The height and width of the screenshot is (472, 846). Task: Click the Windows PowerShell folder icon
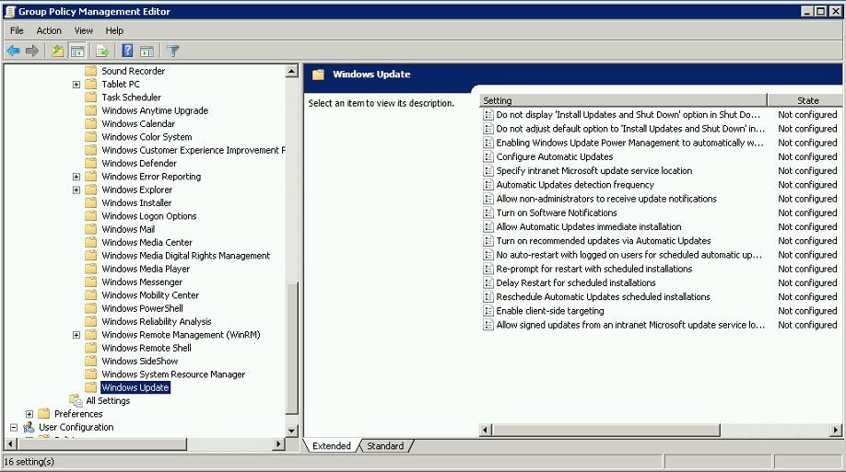[x=91, y=308]
